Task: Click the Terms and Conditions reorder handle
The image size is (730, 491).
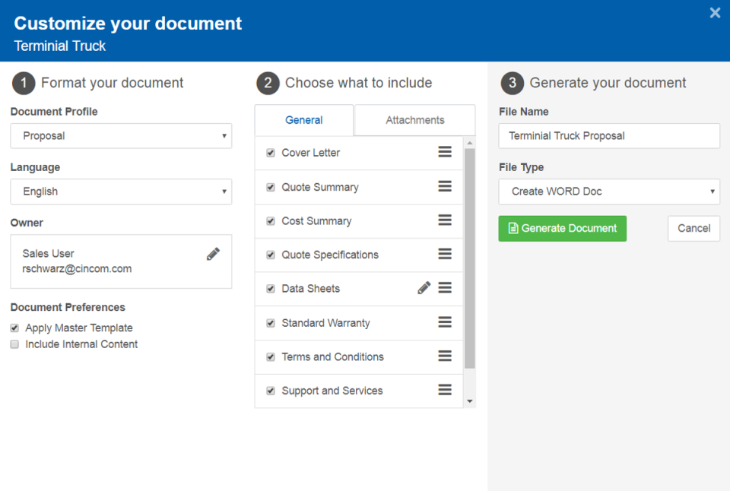Action: [445, 356]
